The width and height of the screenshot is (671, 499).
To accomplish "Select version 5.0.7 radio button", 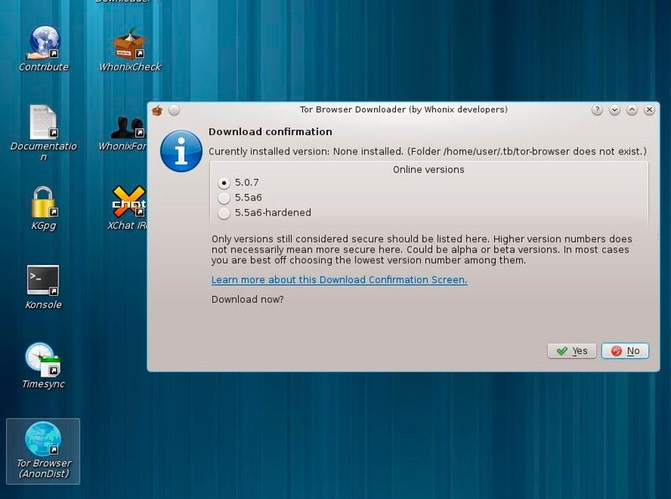I will 224,183.
